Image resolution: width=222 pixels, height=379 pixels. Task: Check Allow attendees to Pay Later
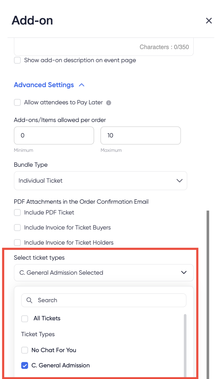[17, 102]
